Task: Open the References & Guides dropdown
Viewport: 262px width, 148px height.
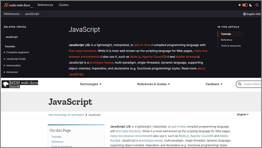Action: (x=153, y=84)
